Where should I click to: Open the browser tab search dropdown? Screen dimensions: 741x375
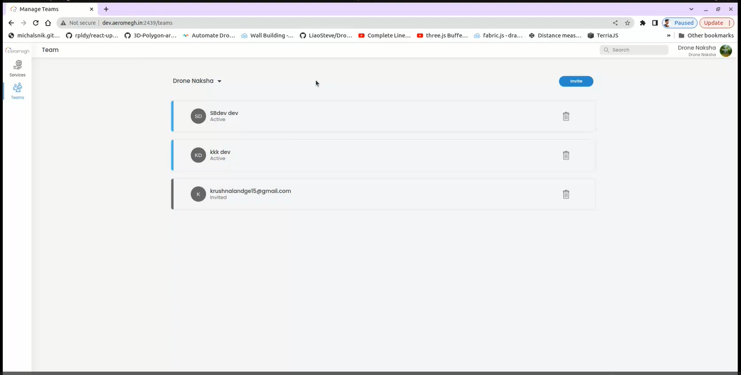[x=691, y=9]
